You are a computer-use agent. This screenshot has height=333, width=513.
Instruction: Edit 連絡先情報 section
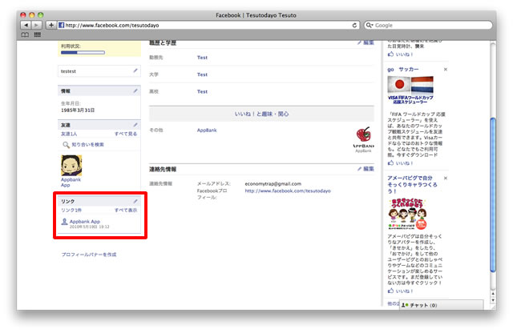coord(366,169)
